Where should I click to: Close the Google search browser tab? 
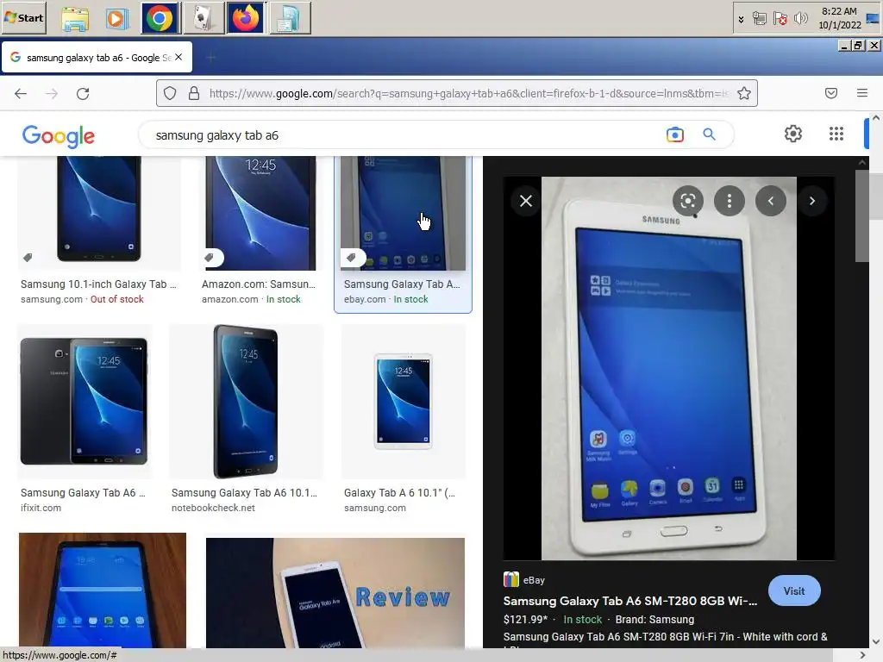click(178, 57)
